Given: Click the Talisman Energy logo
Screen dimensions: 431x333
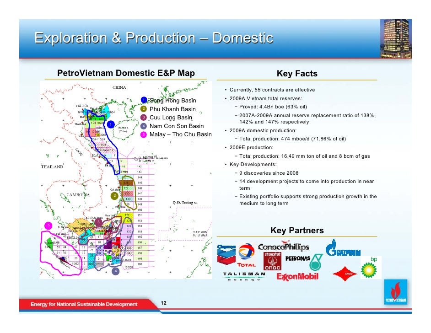Looking at the screenshot, I should click(x=244, y=276).
